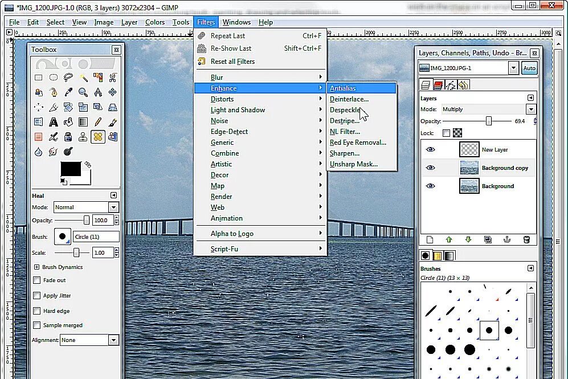568x379 pixels.
Task: Select the Free Select lasso tool
Action: pos(68,78)
